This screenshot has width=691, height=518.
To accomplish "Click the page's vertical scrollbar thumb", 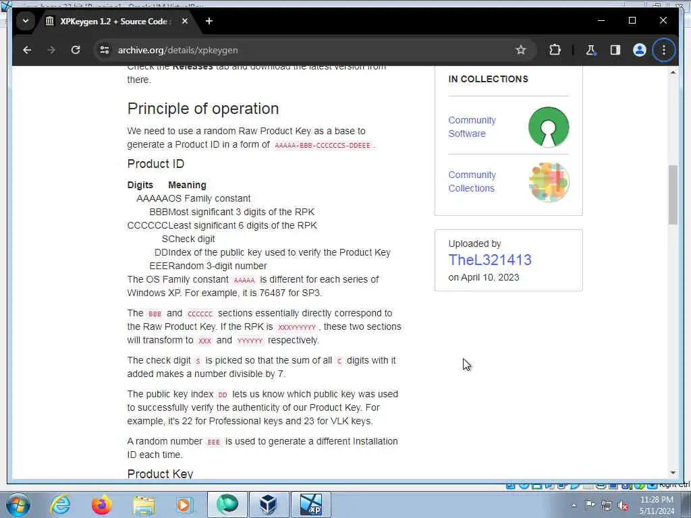I will pos(673,195).
